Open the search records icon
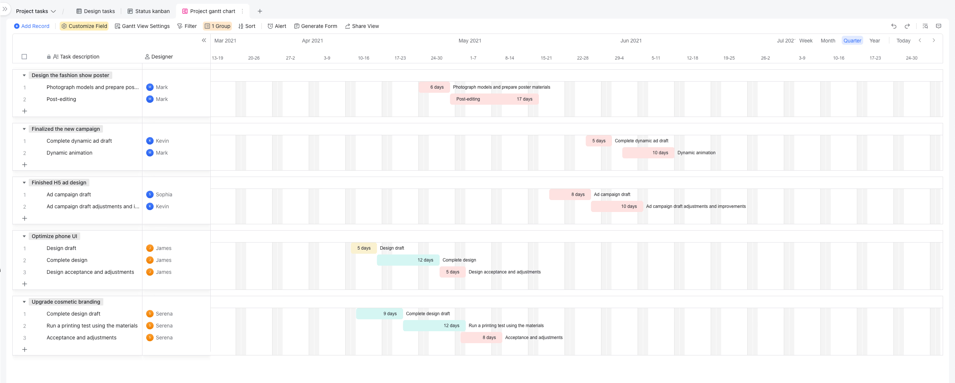 pyautogui.click(x=925, y=26)
